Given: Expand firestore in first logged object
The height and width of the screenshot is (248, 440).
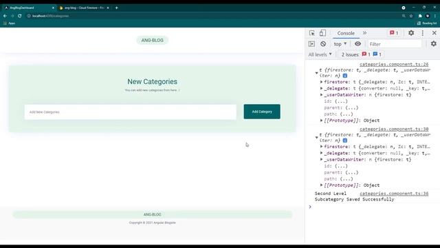Looking at the screenshot, I should pyautogui.click(x=321, y=82).
